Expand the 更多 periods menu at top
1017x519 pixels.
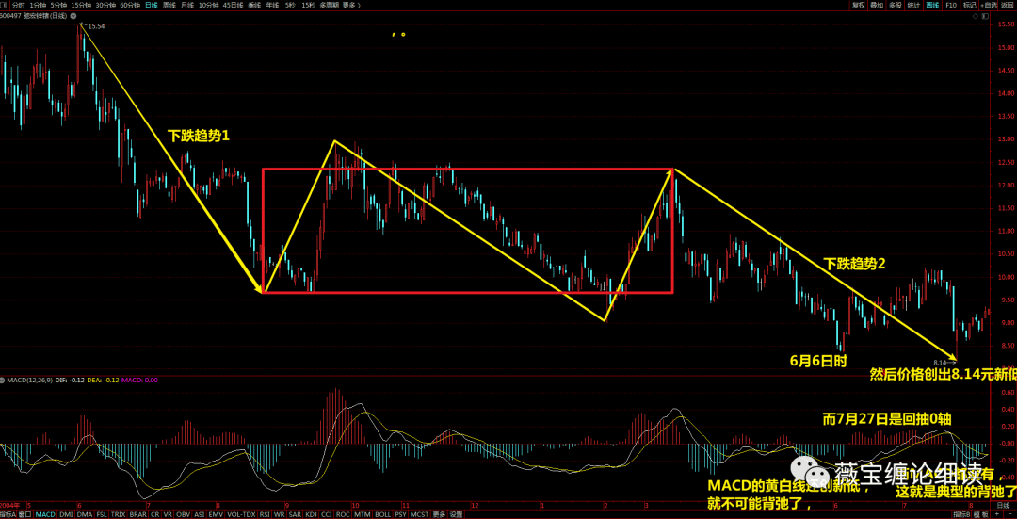pyautogui.click(x=351, y=6)
